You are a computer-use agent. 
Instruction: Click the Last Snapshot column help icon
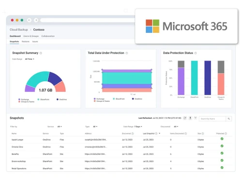point(156,134)
